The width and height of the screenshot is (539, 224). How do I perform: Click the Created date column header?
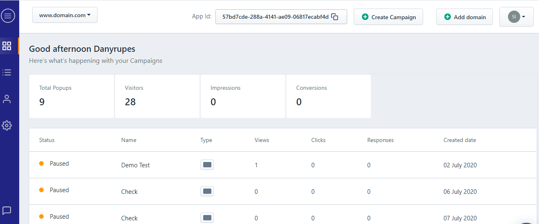pyautogui.click(x=460, y=140)
